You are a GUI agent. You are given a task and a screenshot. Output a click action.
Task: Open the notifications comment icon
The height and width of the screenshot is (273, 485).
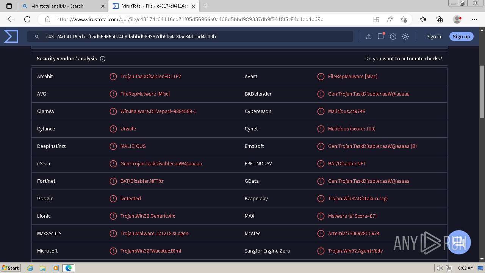pos(381,36)
